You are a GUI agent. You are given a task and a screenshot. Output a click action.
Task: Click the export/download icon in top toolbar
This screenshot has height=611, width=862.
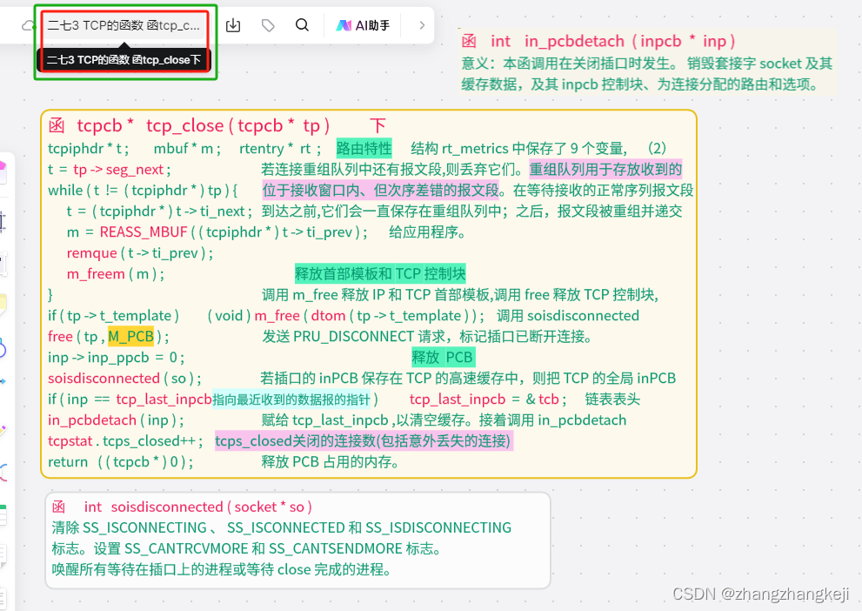click(x=233, y=25)
